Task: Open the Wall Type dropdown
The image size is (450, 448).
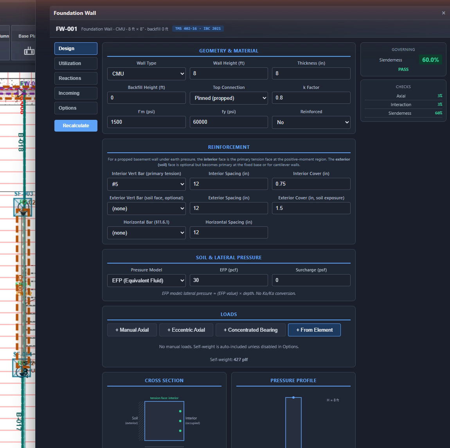Action: point(146,74)
